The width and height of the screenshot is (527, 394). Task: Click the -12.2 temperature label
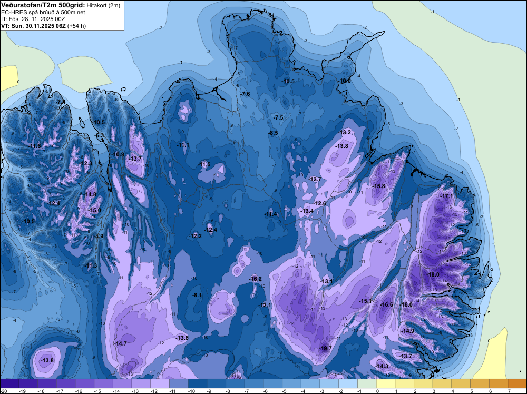196,236
